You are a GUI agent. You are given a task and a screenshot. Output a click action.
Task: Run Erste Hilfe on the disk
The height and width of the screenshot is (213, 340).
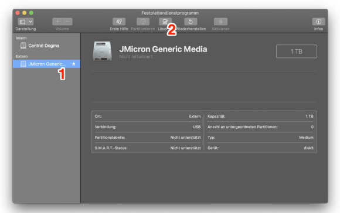(119, 22)
